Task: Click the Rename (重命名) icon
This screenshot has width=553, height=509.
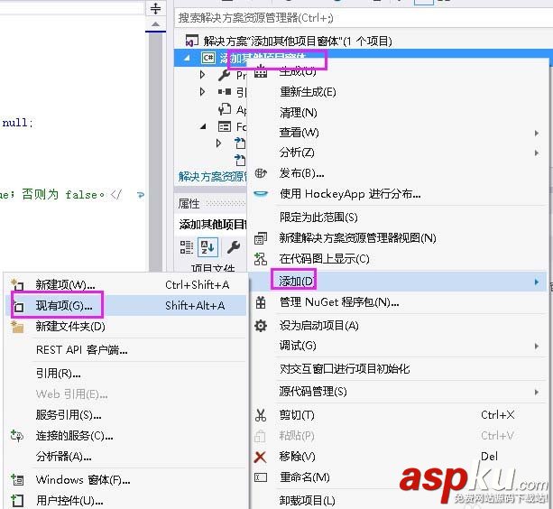Action: (261, 477)
